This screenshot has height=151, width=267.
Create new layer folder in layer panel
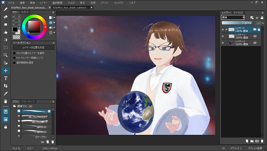pyautogui.click(x=252, y=141)
